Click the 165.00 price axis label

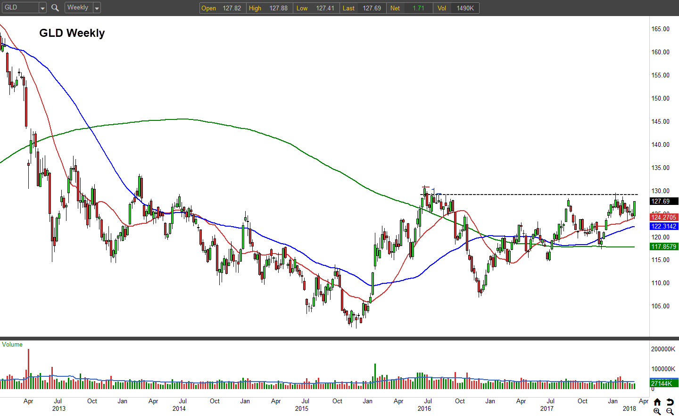661,29
